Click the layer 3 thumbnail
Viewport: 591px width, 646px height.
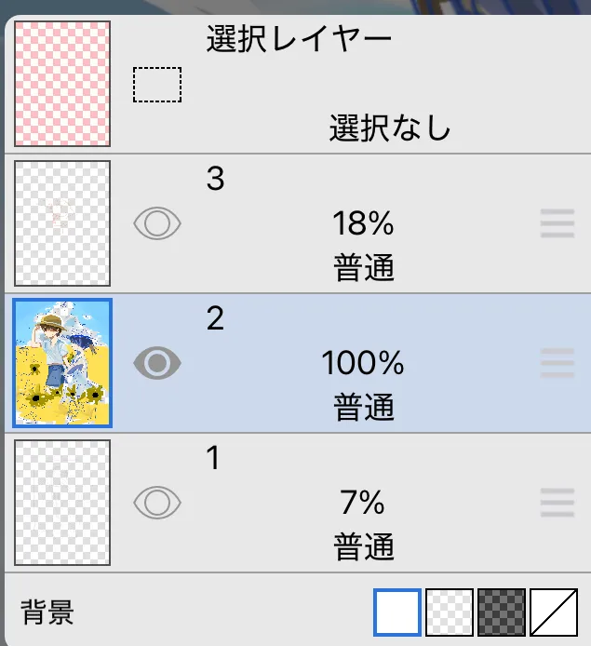(x=62, y=223)
